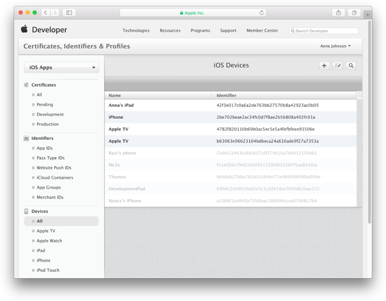Screen dimensions: 386x301
Task: Open the Technologies menu
Action: (x=136, y=30)
